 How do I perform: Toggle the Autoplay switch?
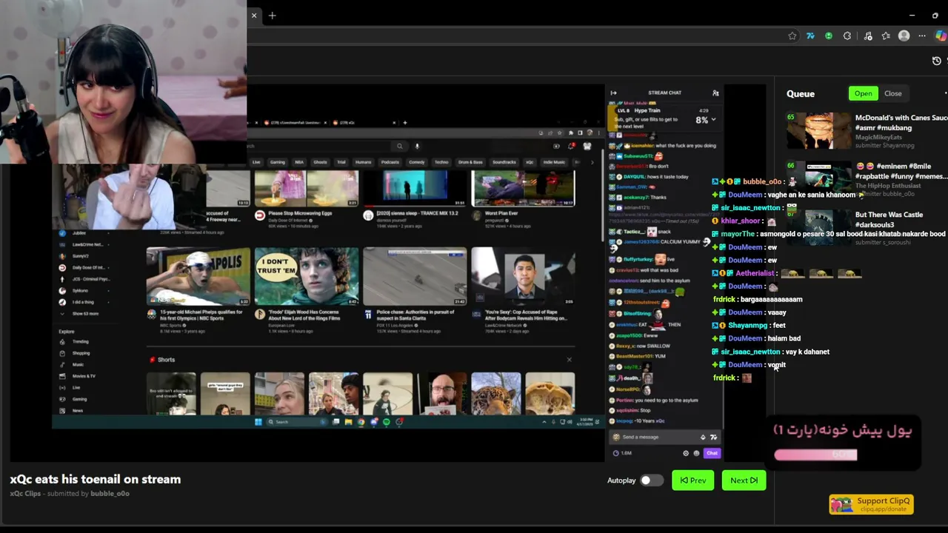point(652,480)
